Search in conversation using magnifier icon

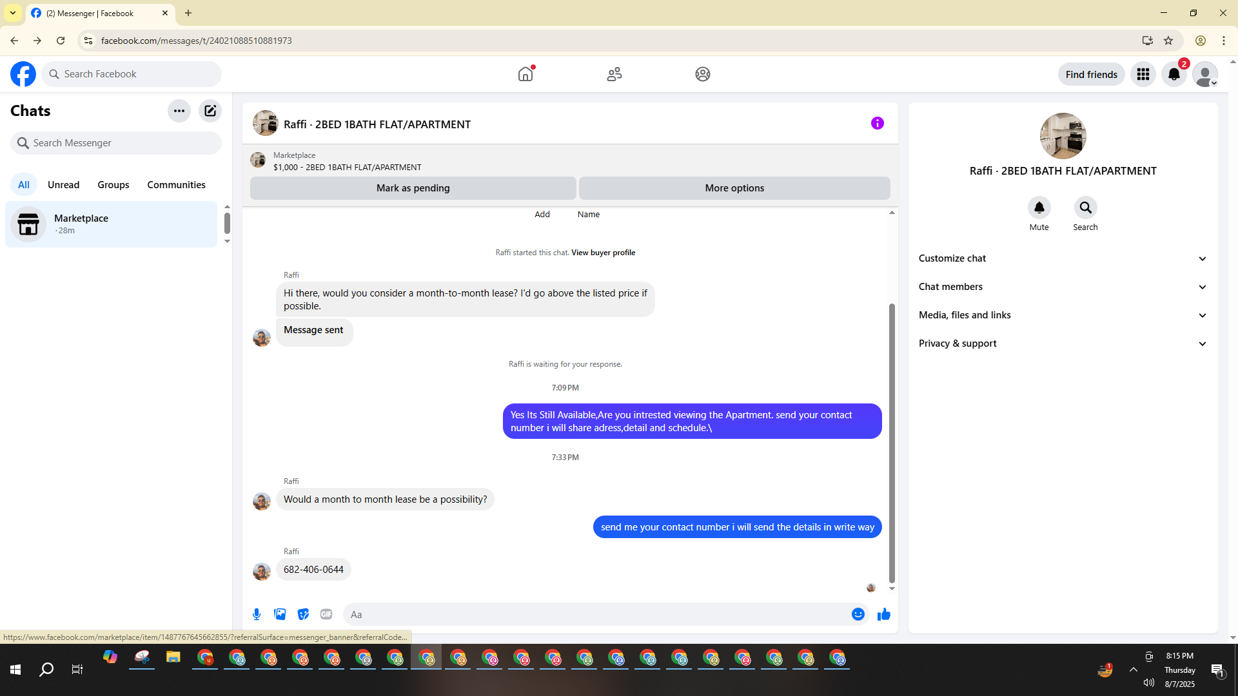point(1085,208)
